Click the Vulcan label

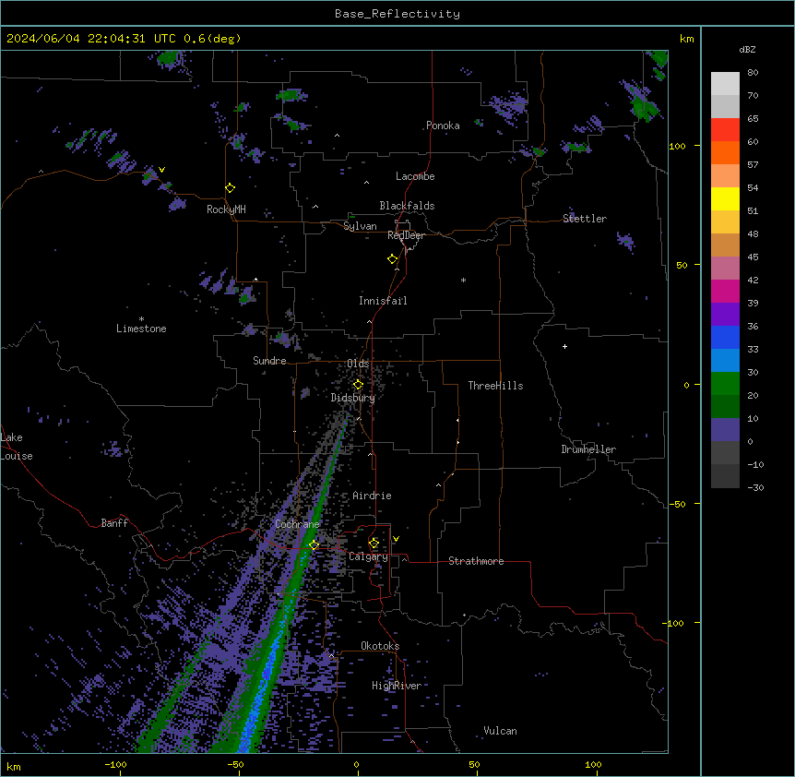point(500,731)
